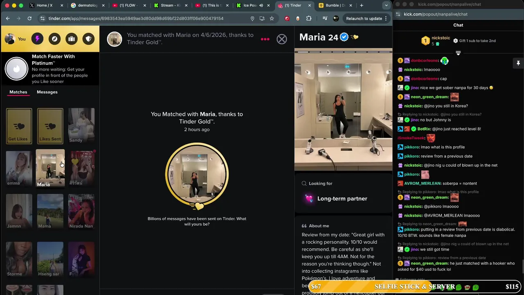Pin the Kick chat with the pin icon
The height and width of the screenshot is (295, 524).
[x=518, y=63]
